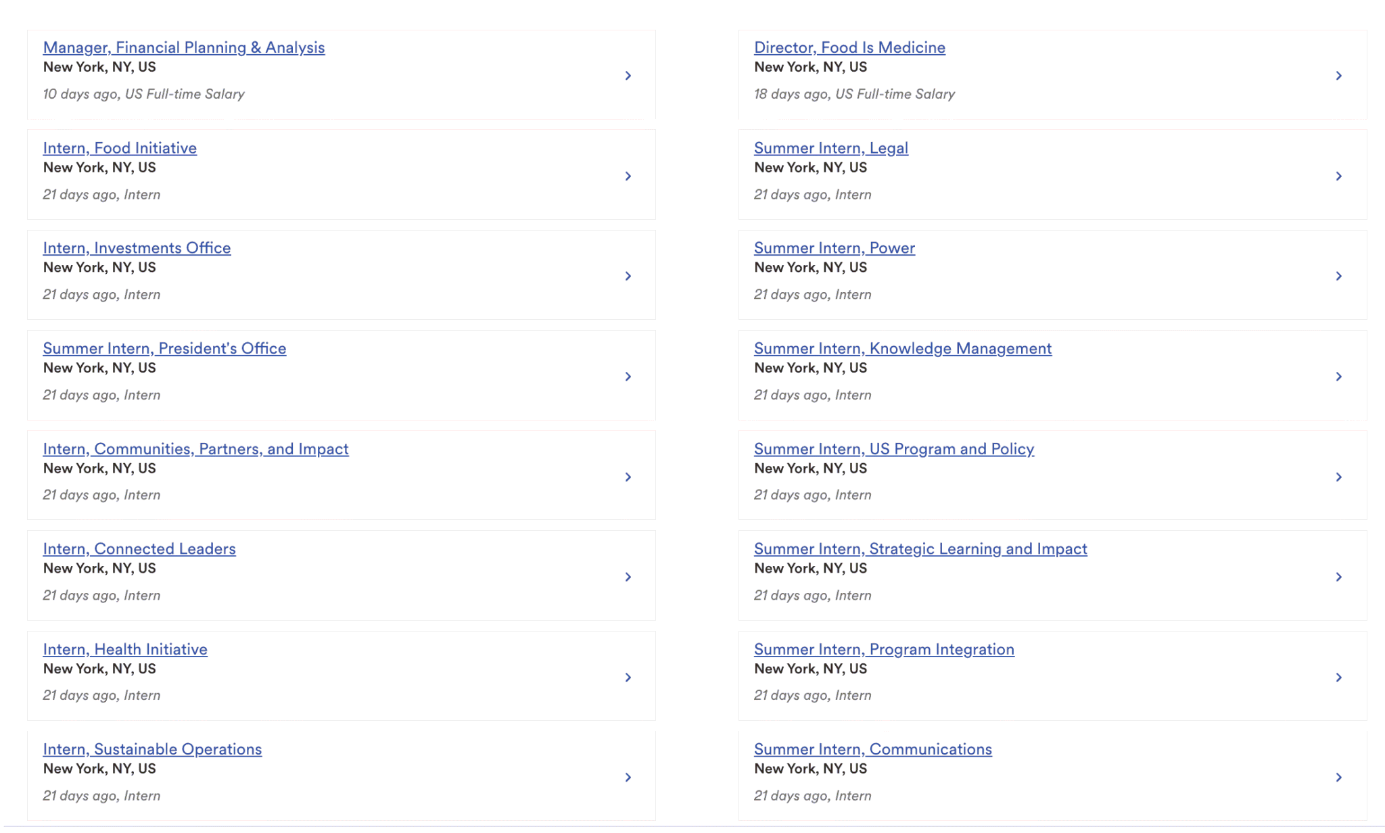
Task: Click chevron on President's Office intern card
Action: click(x=628, y=377)
